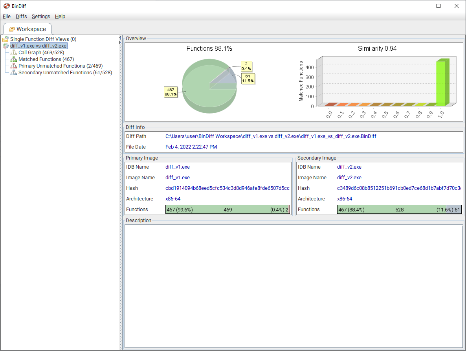This screenshot has width=466, height=351.
Task: Open the Help menu
Action: (60, 17)
